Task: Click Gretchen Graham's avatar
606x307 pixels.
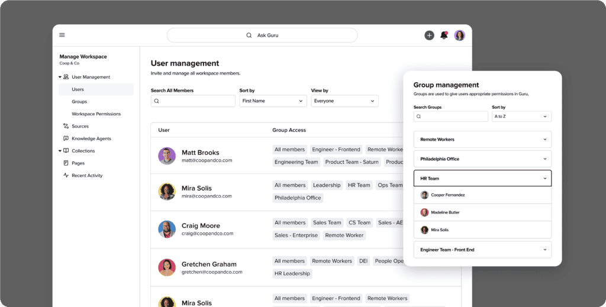Action: [x=167, y=267]
